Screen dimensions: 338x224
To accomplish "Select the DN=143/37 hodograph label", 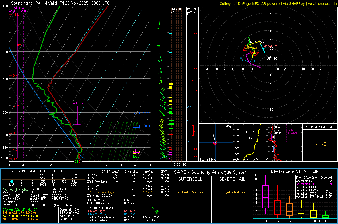I will [258, 42].
